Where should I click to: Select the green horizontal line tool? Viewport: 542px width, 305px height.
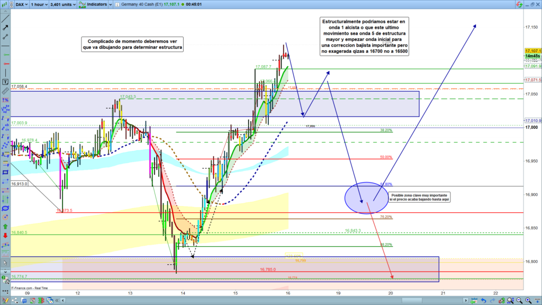pyautogui.click(x=5, y=55)
